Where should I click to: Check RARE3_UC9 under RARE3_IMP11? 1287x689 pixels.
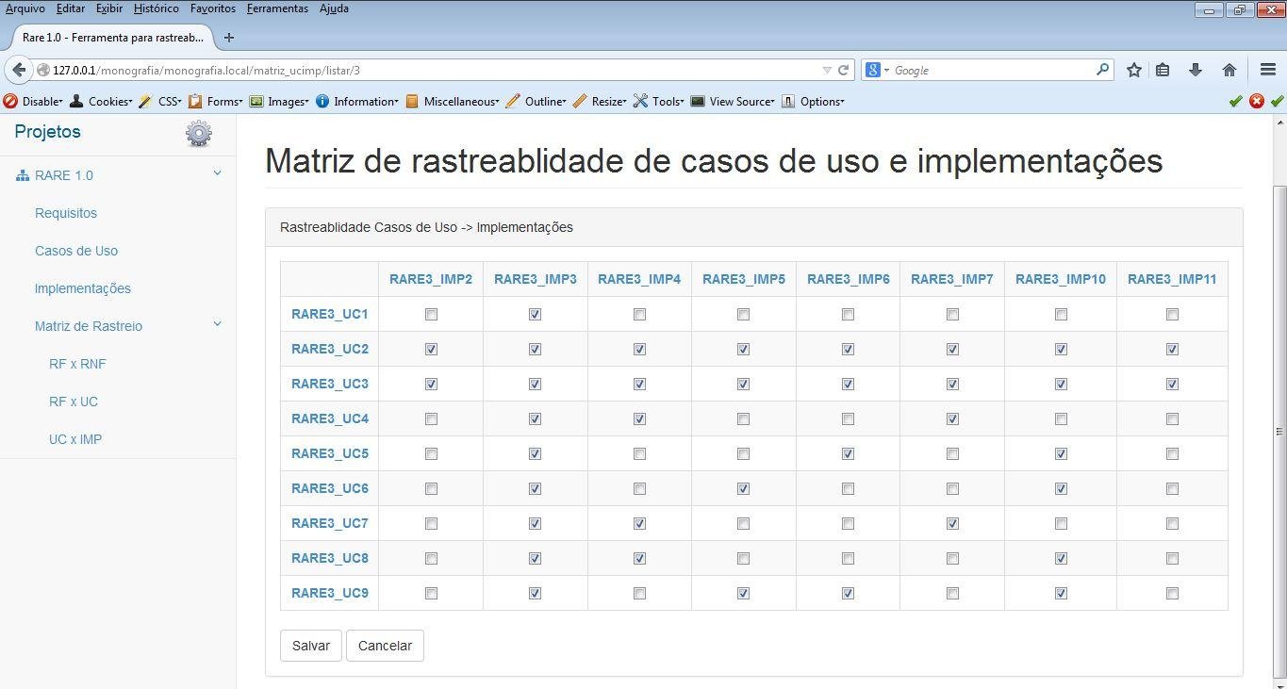(1172, 593)
